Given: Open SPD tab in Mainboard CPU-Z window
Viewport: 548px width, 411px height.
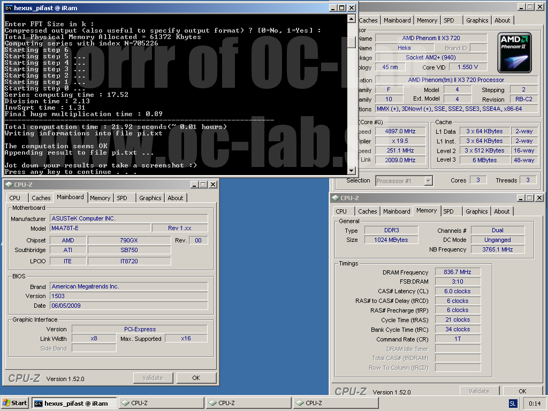Looking at the screenshot, I should 122,198.
